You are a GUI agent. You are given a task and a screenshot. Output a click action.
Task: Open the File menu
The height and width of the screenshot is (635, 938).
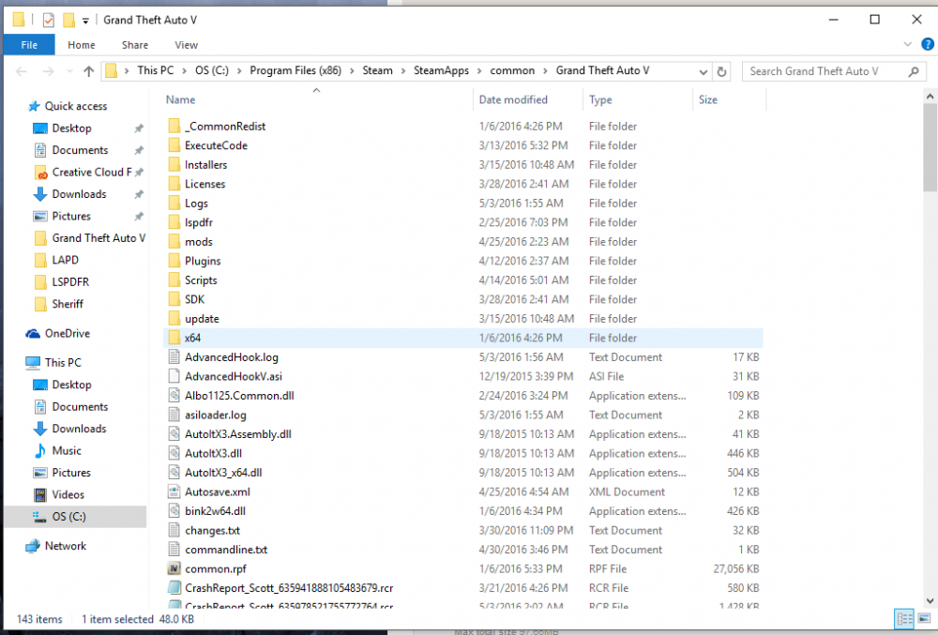29,45
